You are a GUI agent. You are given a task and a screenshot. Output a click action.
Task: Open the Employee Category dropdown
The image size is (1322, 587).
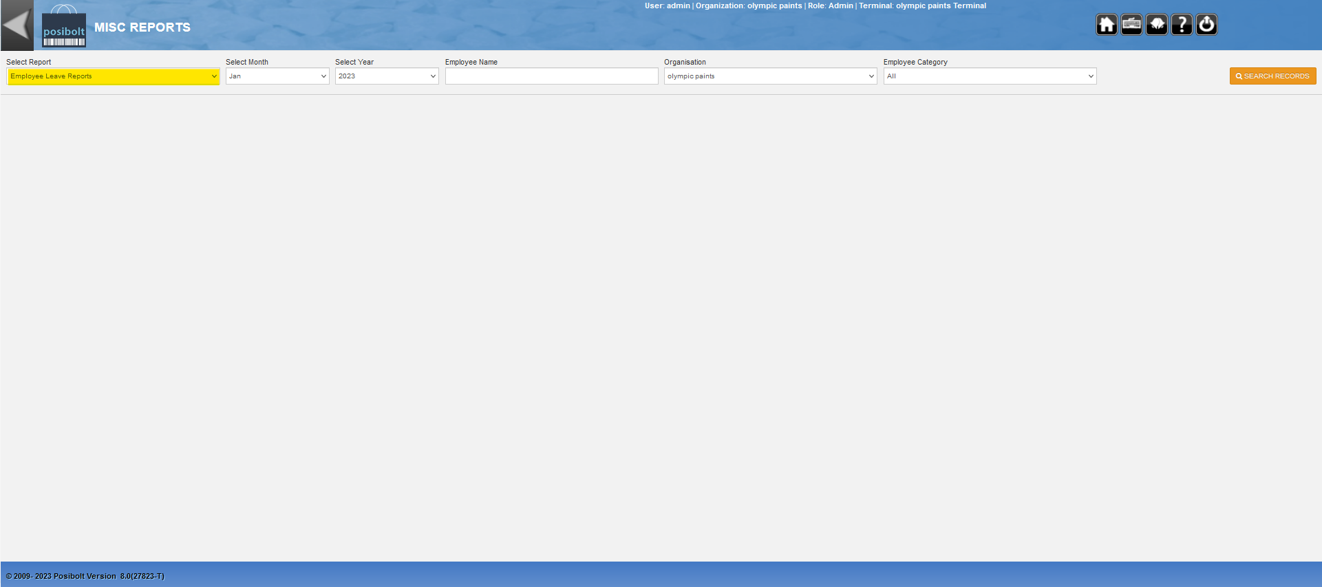click(990, 76)
